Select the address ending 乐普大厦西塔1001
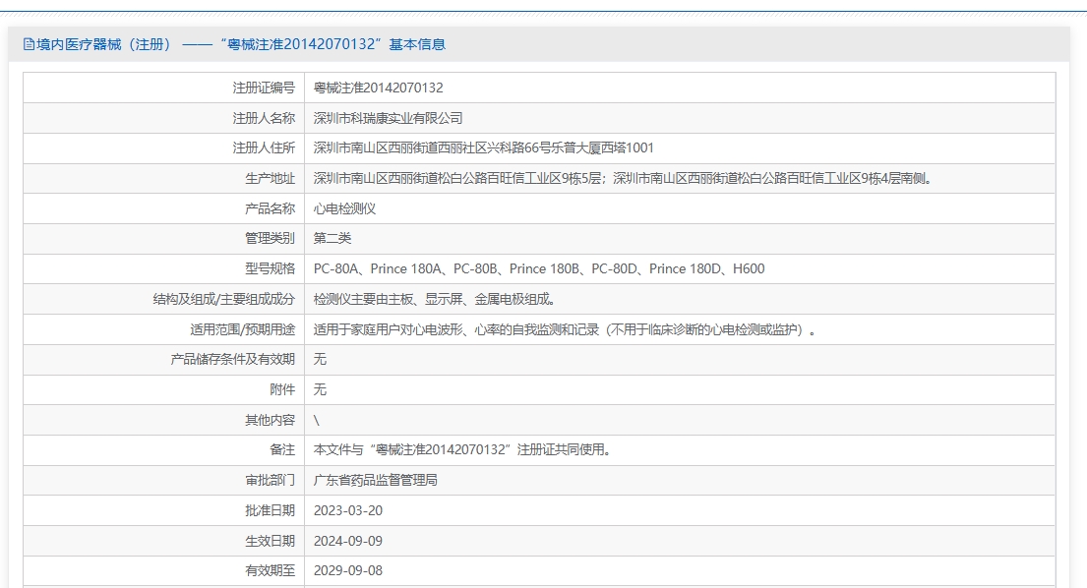Screen dimensions: 1087x588 click(x=483, y=148)
